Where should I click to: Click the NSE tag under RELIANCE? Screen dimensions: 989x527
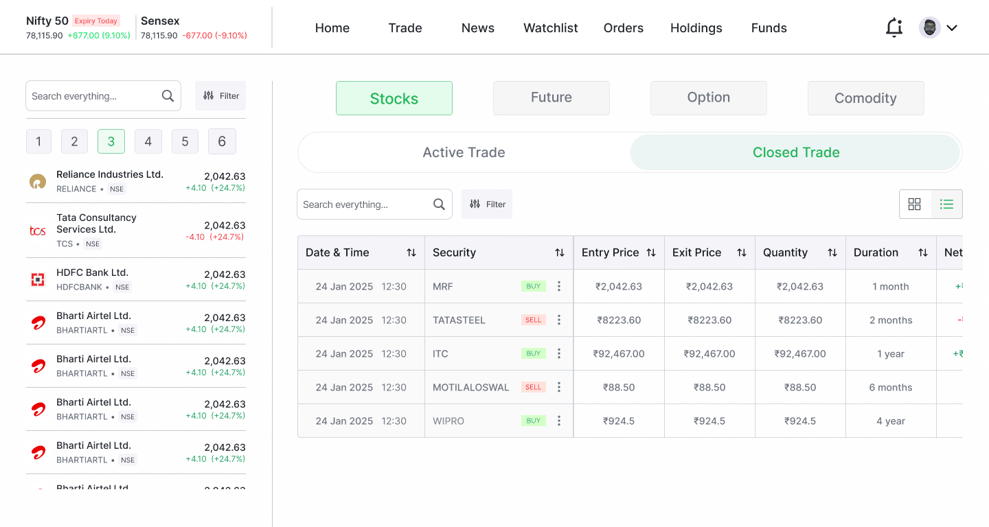tap(117, 189)
